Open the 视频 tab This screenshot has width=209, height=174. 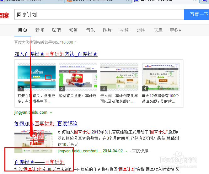pyautogui.click(x=124, y=30)
